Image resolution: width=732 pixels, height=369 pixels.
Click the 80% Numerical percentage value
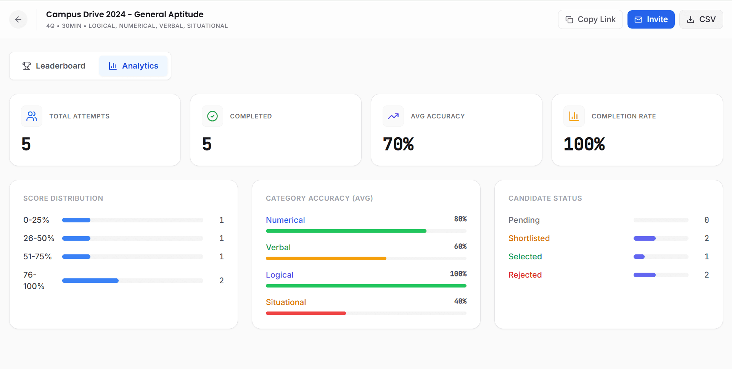coord(460,219)
